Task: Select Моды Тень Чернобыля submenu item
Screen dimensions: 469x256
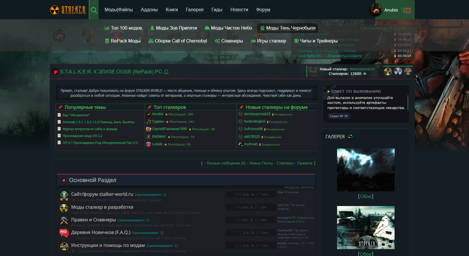Action: point(288,28)
